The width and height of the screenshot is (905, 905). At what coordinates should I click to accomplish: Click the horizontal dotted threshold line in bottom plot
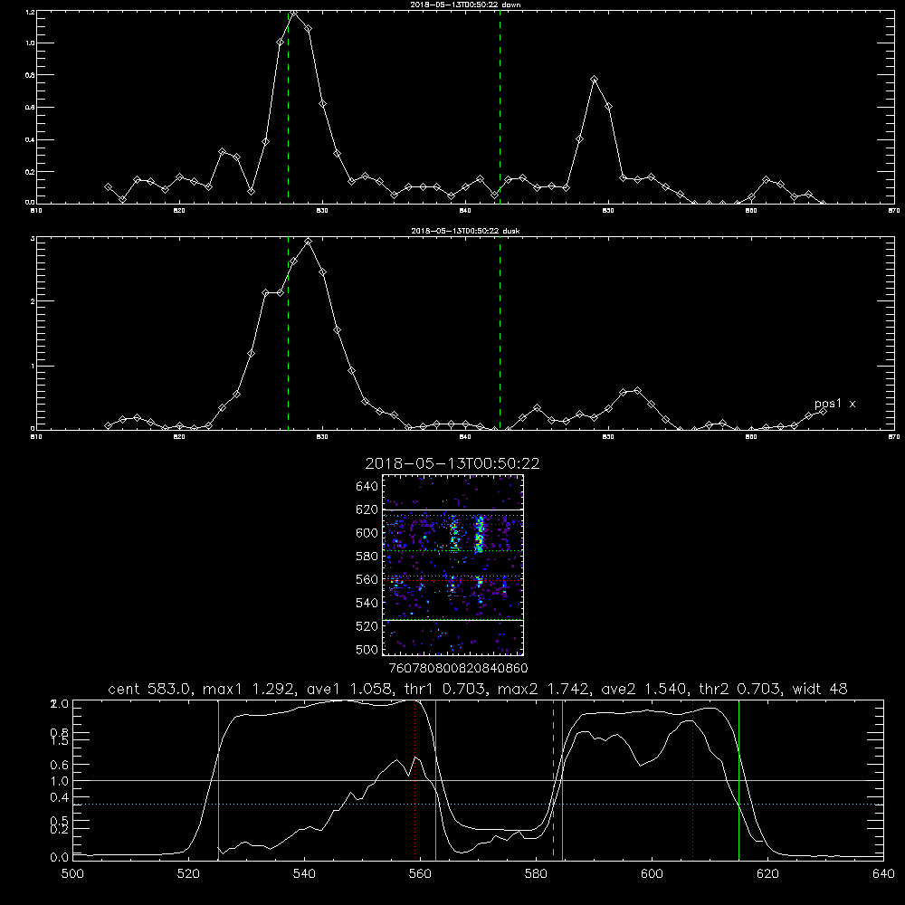click(478, 804)
